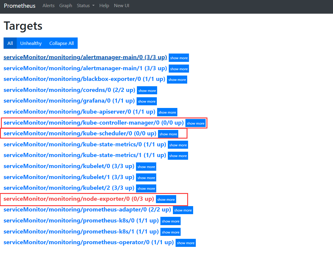
Task: Show more for node-exporter/0
Action: pyautogui.click(x=166, y=200)
